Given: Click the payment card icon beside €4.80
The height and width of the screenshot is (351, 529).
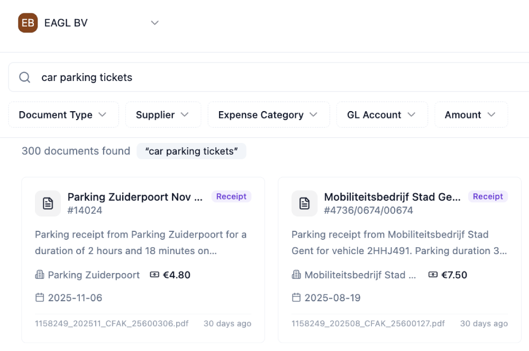Looking at the screenshot, I should tap(154, 274).
